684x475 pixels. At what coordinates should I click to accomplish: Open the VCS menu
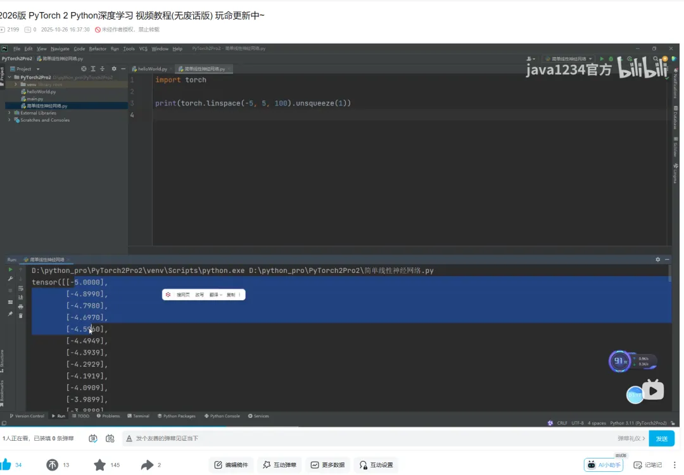(x=143, y=49)
